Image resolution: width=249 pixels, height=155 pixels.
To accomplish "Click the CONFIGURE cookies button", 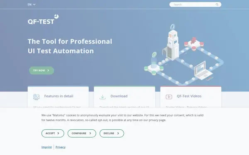I will tap(82, 134).
